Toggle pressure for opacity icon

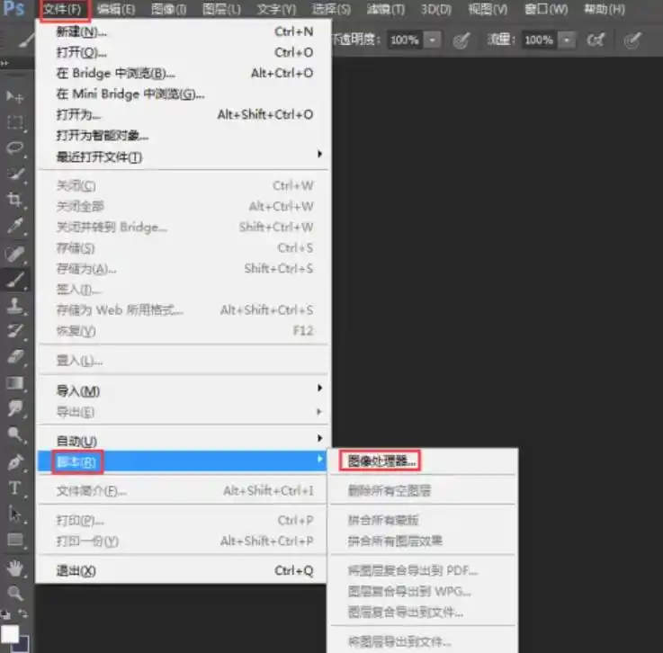coord(461,40)
